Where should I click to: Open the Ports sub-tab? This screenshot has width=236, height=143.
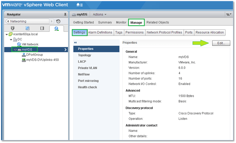[189, 32]
